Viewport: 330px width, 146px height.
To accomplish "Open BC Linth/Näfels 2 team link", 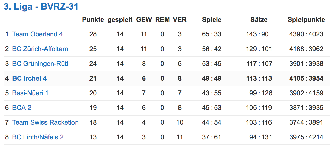I will 38,137.
